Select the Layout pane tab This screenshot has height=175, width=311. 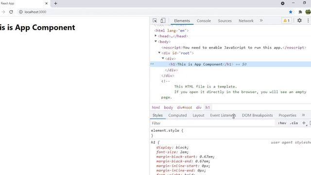198,115
